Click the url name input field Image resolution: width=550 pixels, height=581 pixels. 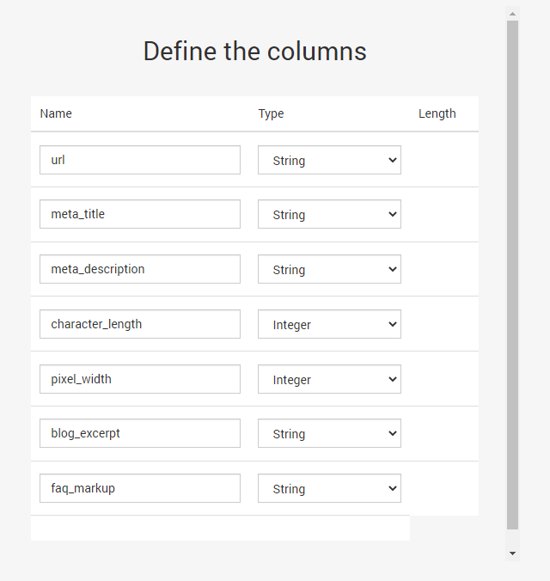click(140, 160)
